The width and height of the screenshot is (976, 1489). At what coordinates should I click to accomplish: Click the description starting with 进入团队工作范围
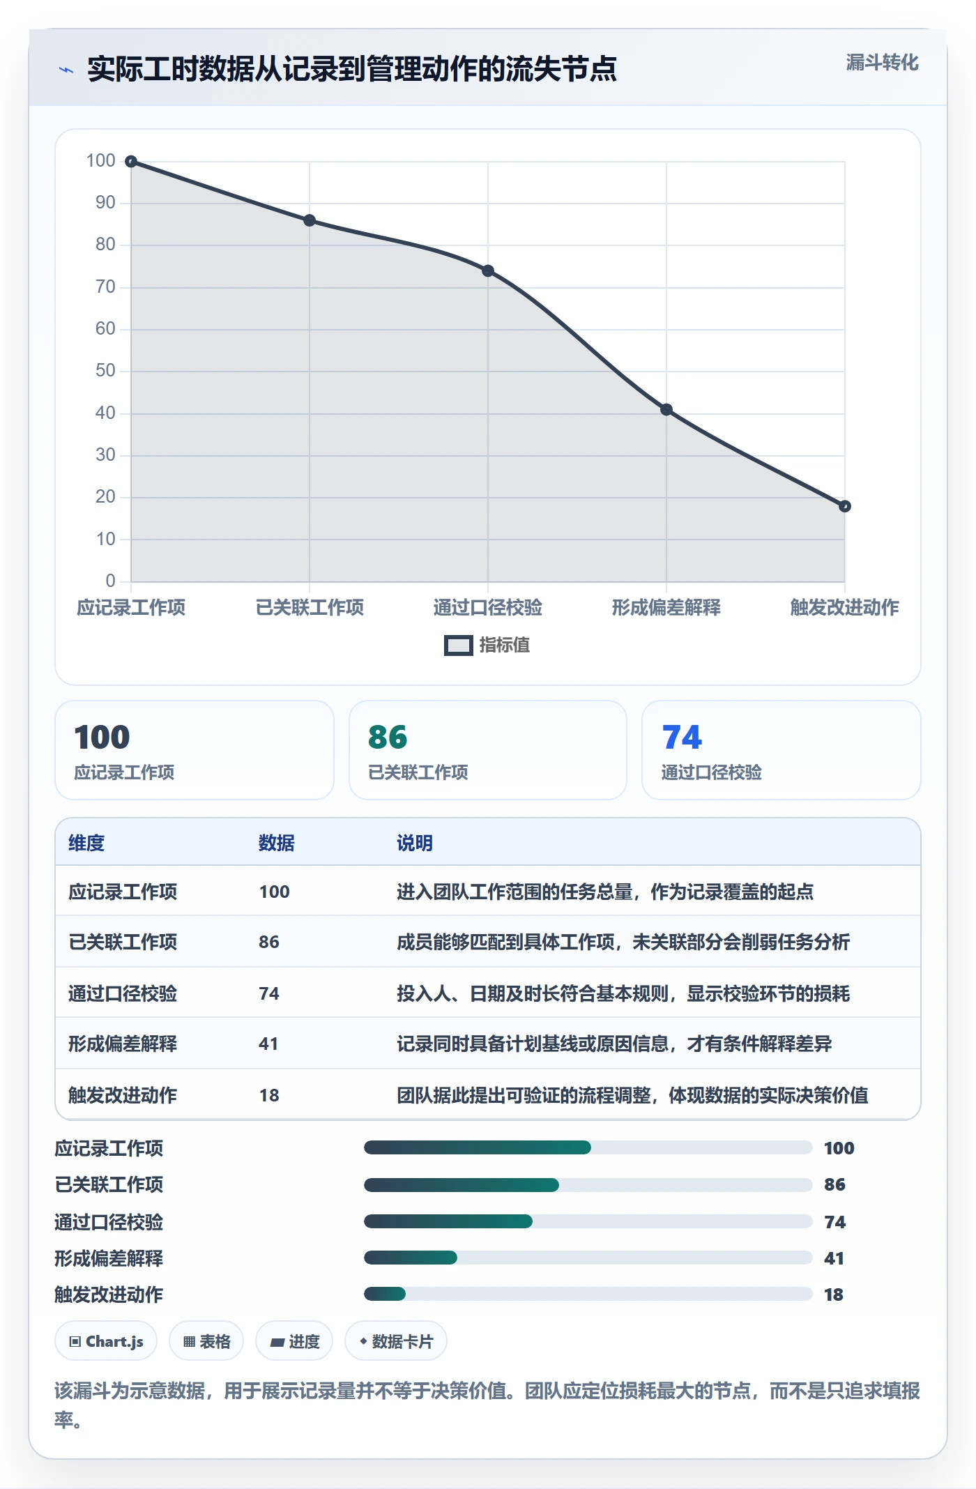tap(605, 892)
